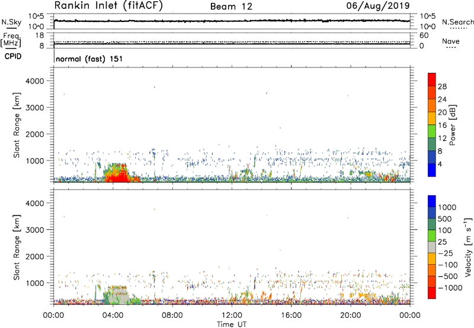Viewport: 474px width, 328px height.
Task: Click the '1000' tick on velocity colorbar
Action: pyautogui.click(x=447, y=207)
